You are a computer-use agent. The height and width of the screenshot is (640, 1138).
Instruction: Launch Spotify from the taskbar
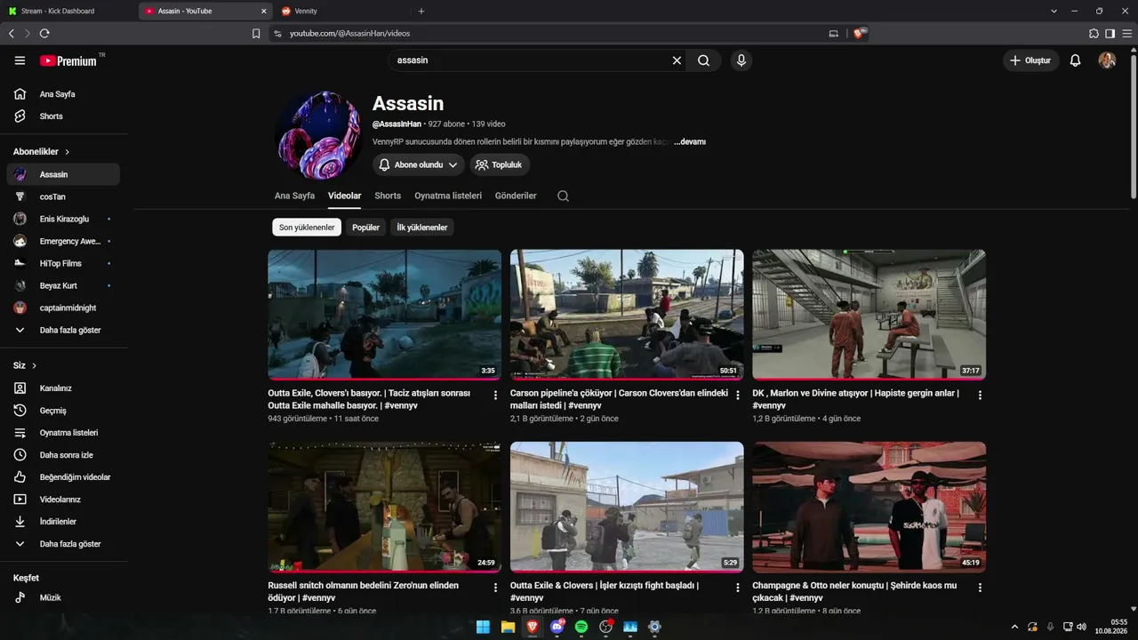[x=581, y=627]
